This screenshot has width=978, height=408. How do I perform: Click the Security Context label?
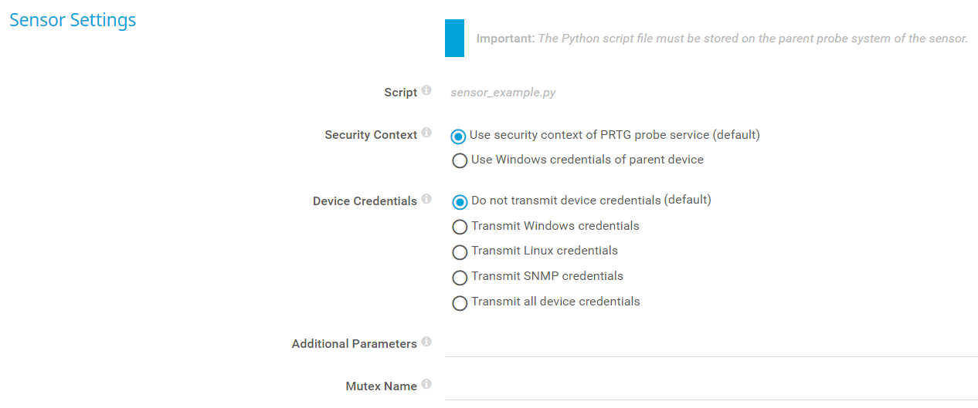pyautogui.click(x=371, y=135)
